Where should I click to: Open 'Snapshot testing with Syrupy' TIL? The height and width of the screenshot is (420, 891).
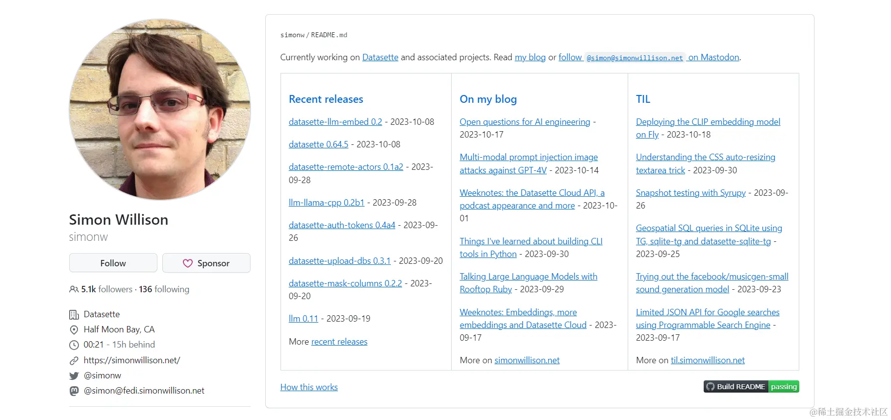pyautogui.click(x=691, y=193)
